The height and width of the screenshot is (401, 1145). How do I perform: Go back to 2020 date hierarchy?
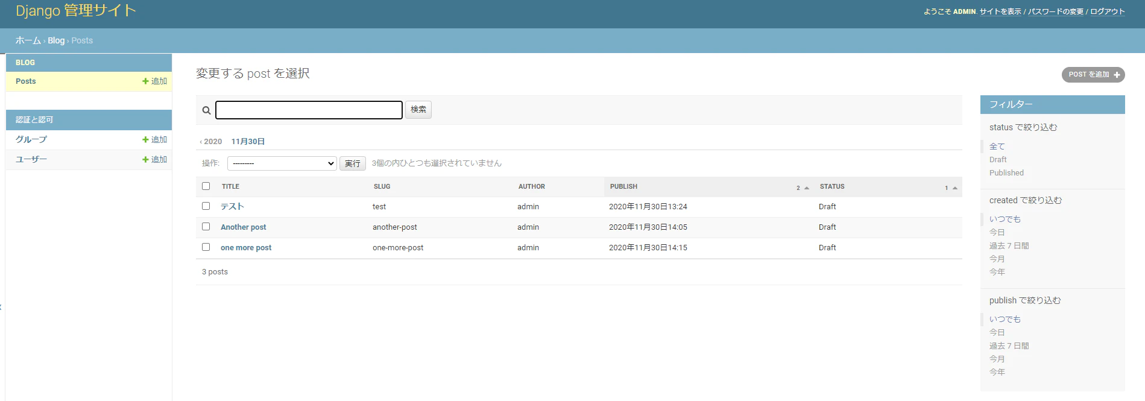(x=211, y=142)
